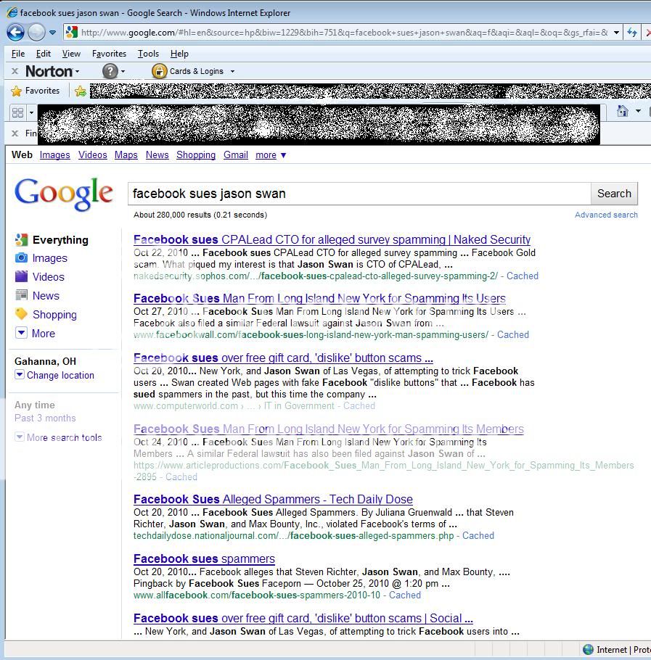Image resolution: width=651 pixels, height=660 pixels.
Task: Click the Refresh icon beside address bar
Action: pyautogui.click(x=631, y=33)
